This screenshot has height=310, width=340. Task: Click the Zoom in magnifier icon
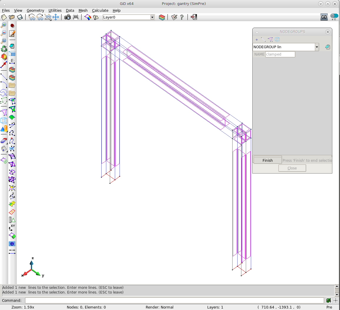point(4,25)
